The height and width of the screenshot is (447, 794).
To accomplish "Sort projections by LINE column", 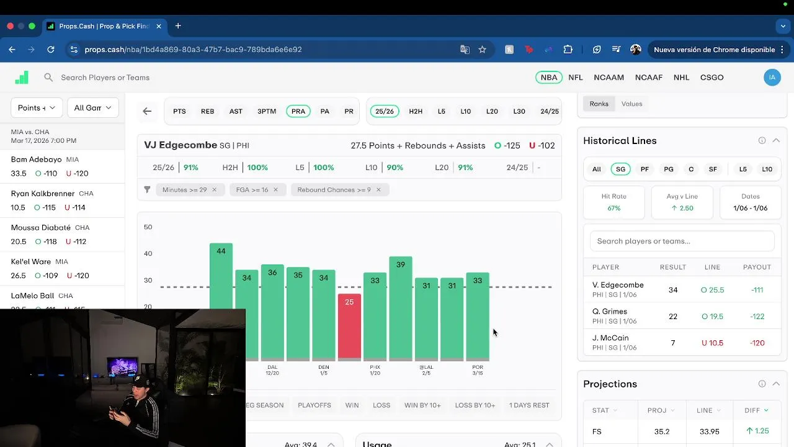I will [708, 410].
